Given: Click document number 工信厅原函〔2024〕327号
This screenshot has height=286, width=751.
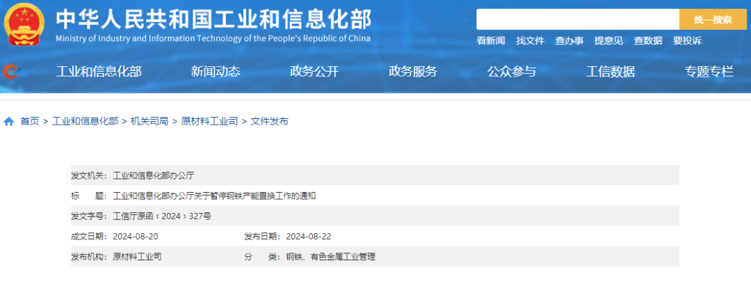Looking at the screenshot, I should [162, 216].
